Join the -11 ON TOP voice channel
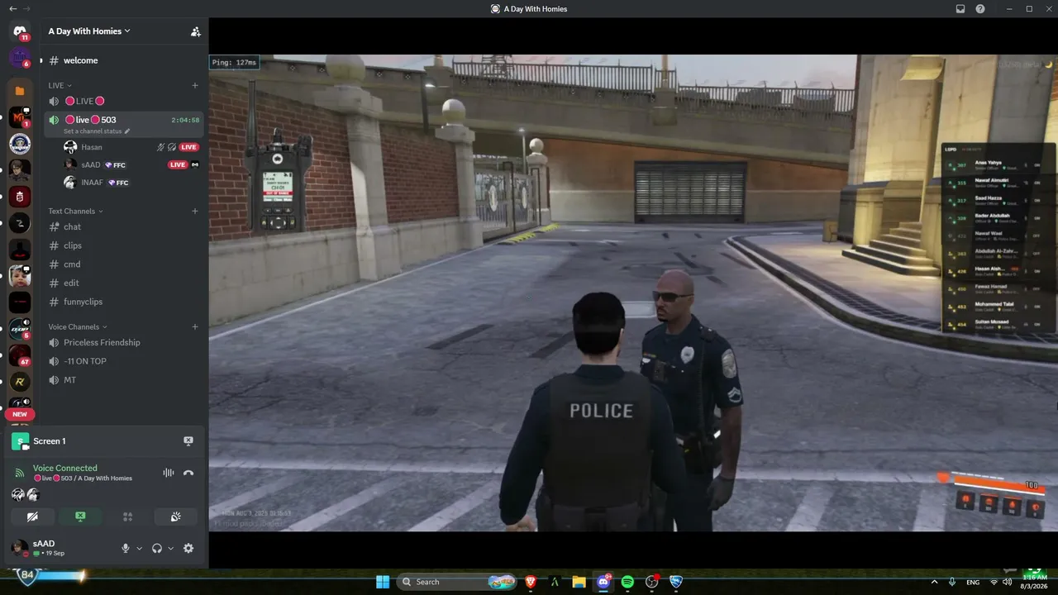 click(124, 361)
